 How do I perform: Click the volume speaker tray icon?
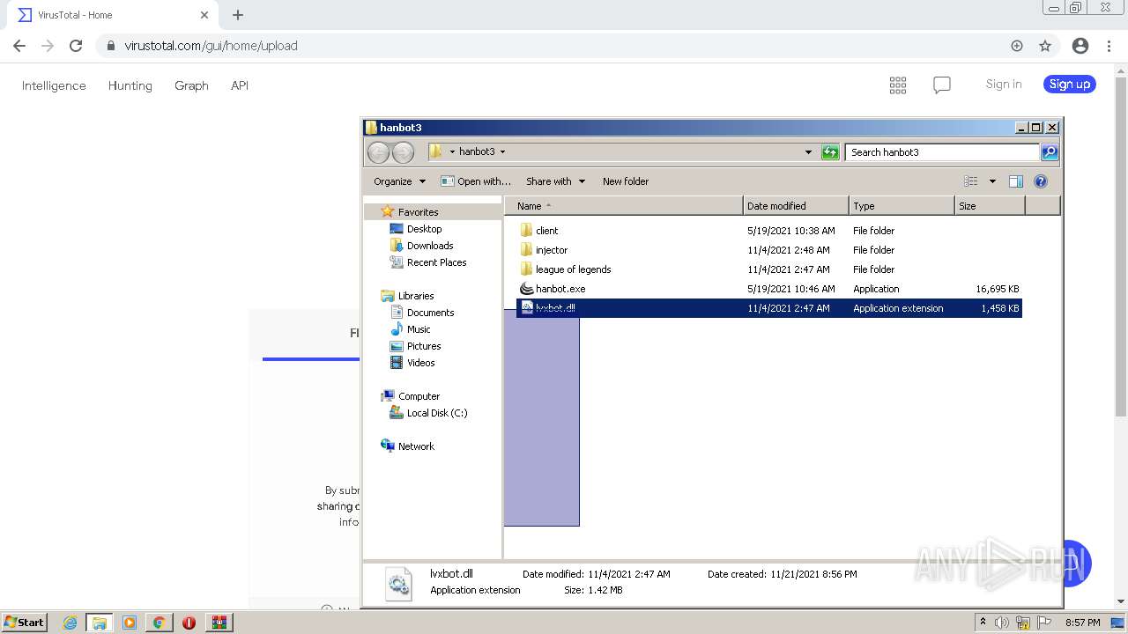(1002, 623)
